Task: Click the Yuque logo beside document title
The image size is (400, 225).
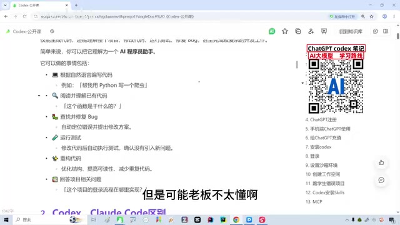Action: 8,31
